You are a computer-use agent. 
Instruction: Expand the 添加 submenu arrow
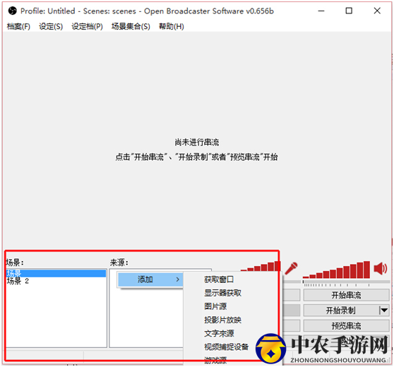(x=178, y=279)
